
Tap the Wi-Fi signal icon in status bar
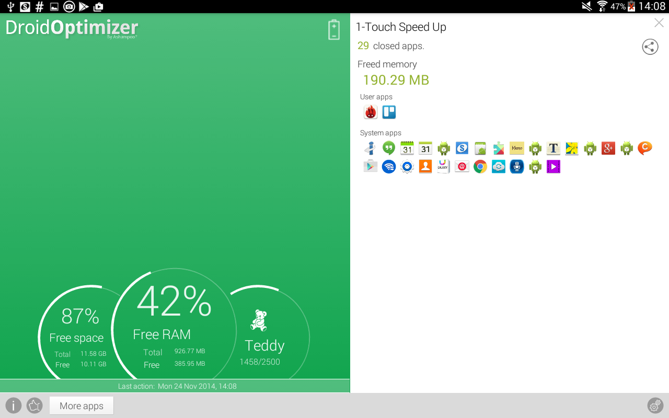(x=602, y=6)
